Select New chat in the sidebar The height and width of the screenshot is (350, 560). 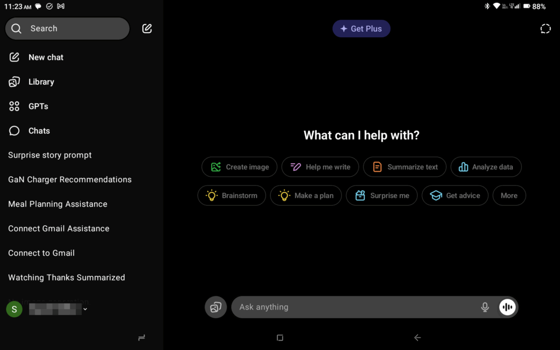[x=46, y=57]
